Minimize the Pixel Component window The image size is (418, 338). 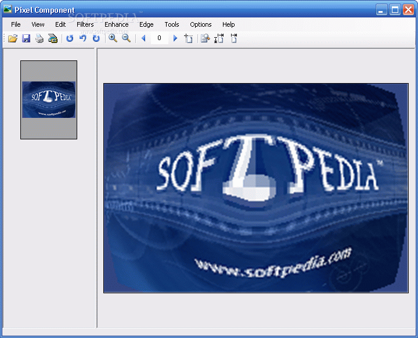(x=381, y=10)
